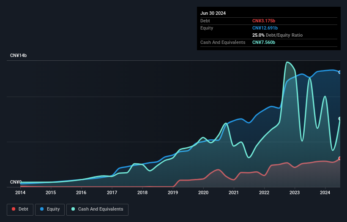Click the 2019 x-axis year label
This screenshot has height=222, width=347.
pyautogui.click(x=173, y=192)
